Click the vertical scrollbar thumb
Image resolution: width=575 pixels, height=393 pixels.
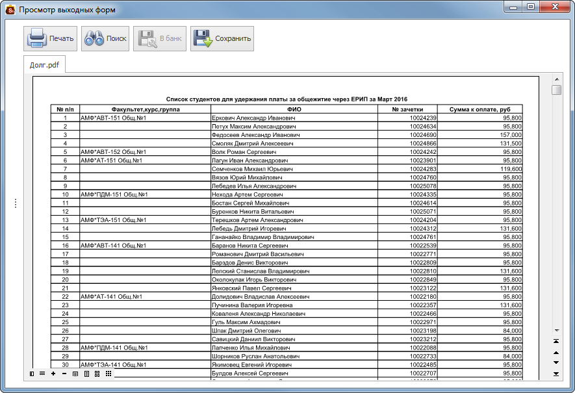pyautogui.click(x=557, y=90)
